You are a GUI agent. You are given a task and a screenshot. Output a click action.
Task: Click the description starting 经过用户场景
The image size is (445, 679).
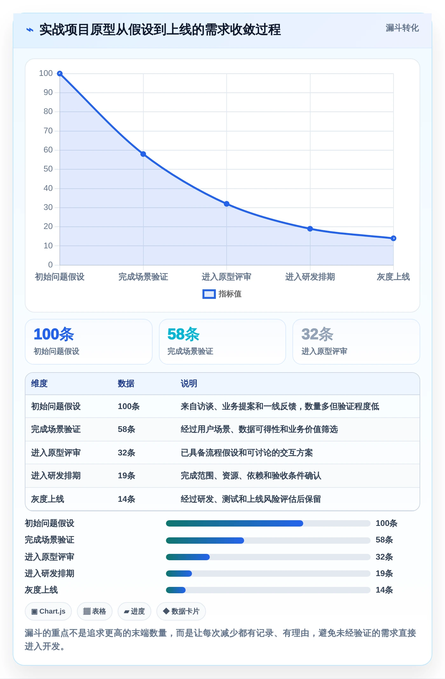259,429
